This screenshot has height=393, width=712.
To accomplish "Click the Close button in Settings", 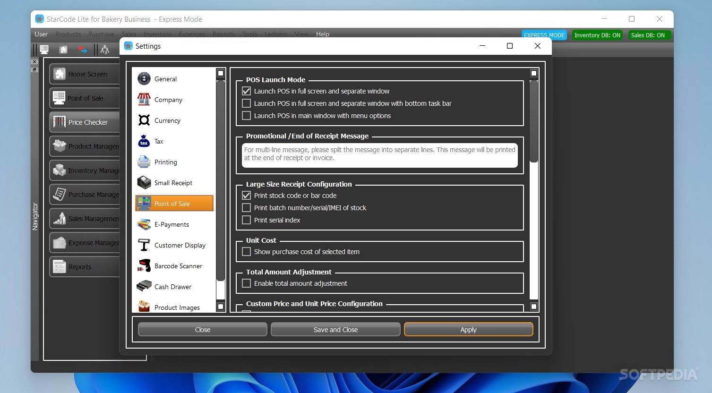I will (x=203, y=330).
